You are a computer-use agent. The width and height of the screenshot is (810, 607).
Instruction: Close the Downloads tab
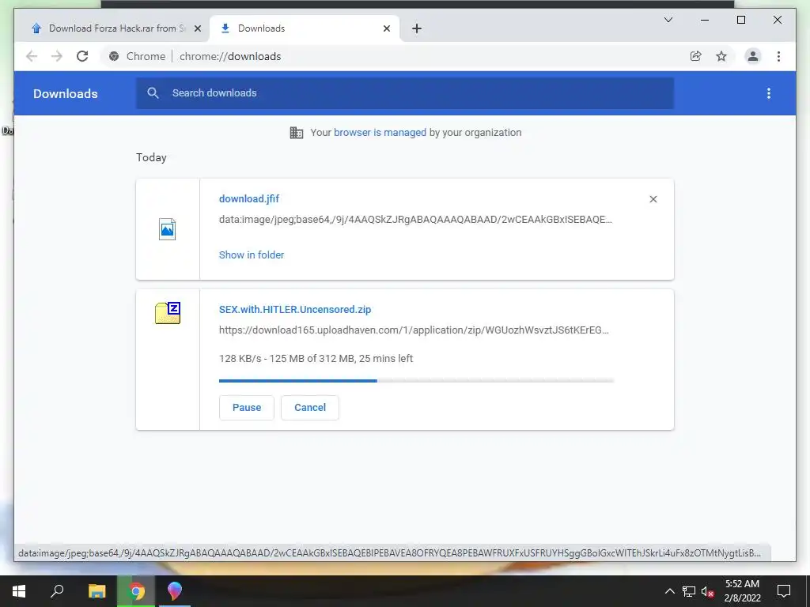point(386,29)
